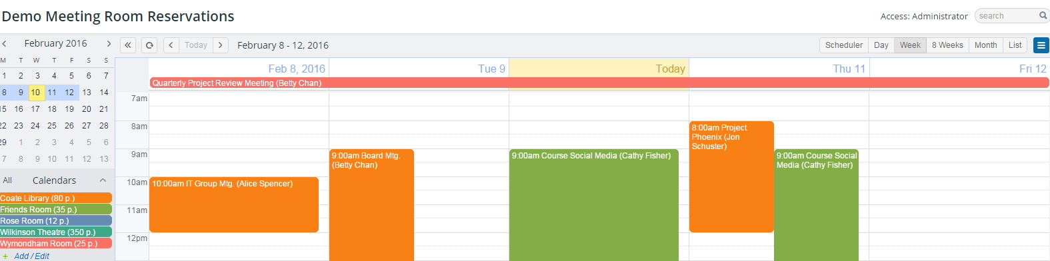Click inside the search field
The height and width of the screenshot is (261, 1050).
(1007, 15)
